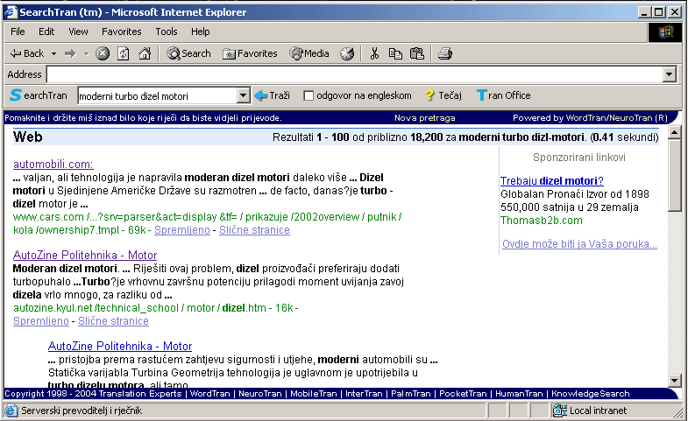688x421 pixels.
Task: Click the Stop loading icon
Action: (x=103, y=53)
